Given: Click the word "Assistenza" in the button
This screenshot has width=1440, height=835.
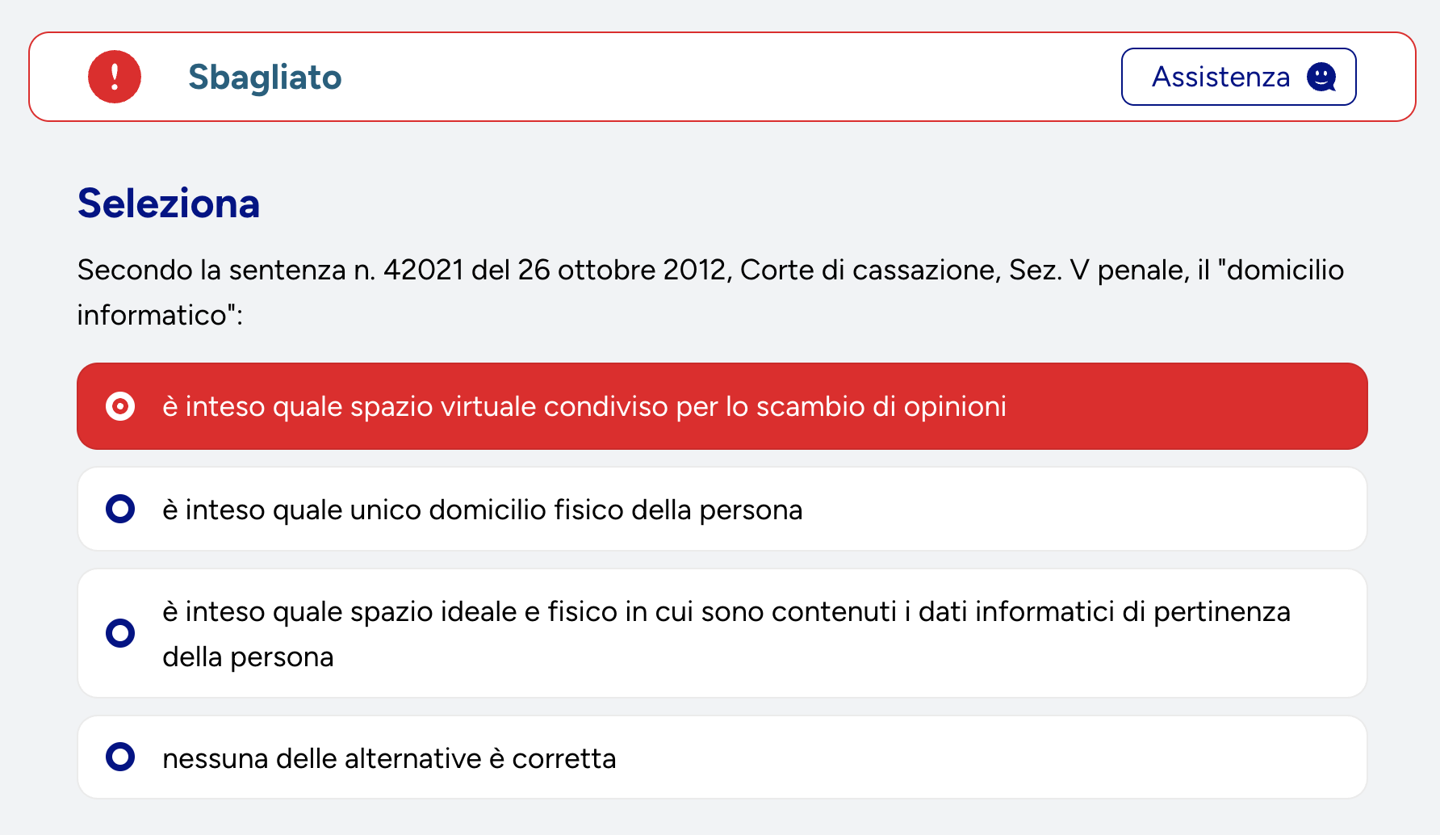Looking at the screenshot, I should 1220,77.
